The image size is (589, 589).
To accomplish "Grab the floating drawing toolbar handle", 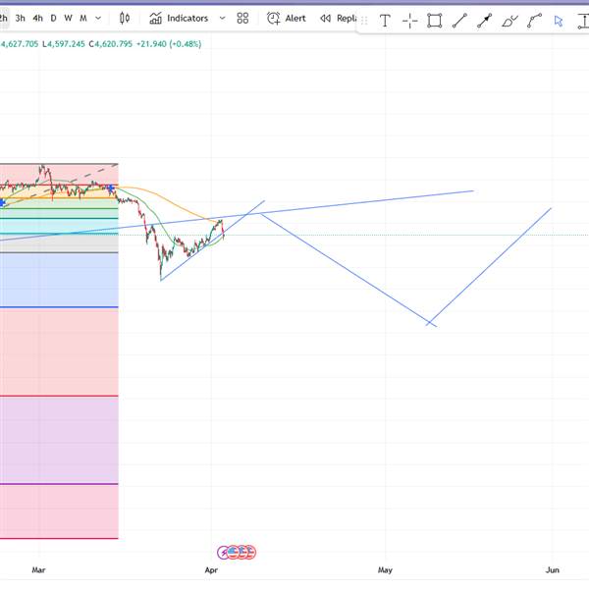I will tap(364, 21).
